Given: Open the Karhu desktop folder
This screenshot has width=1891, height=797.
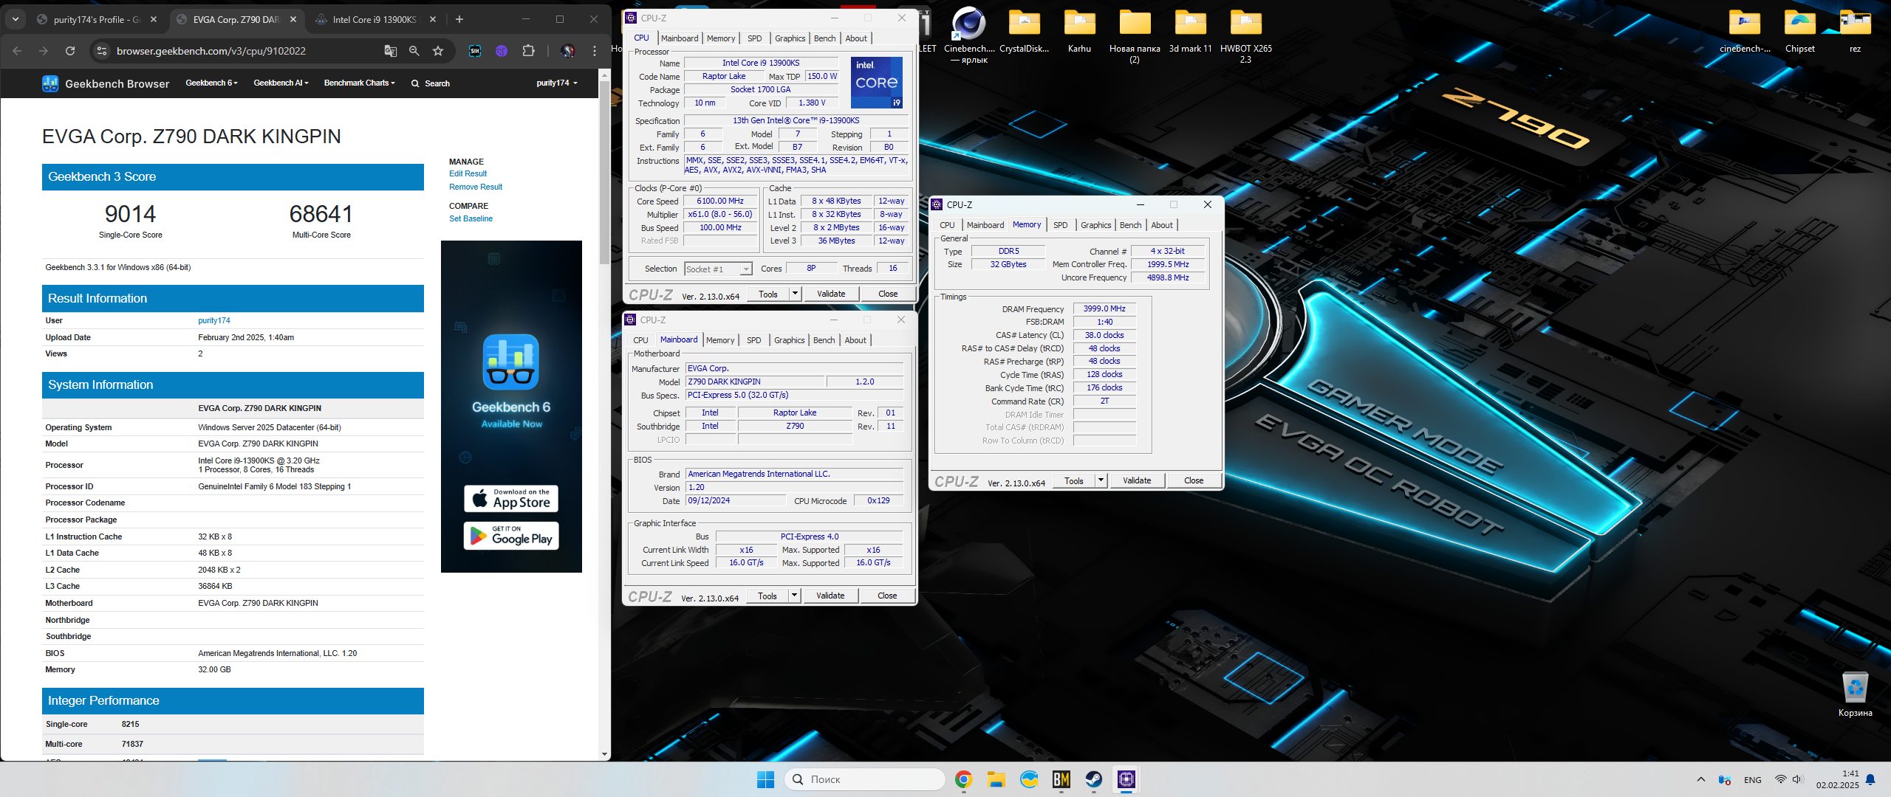Looking at the screenshot, I should coord(1079,30).
